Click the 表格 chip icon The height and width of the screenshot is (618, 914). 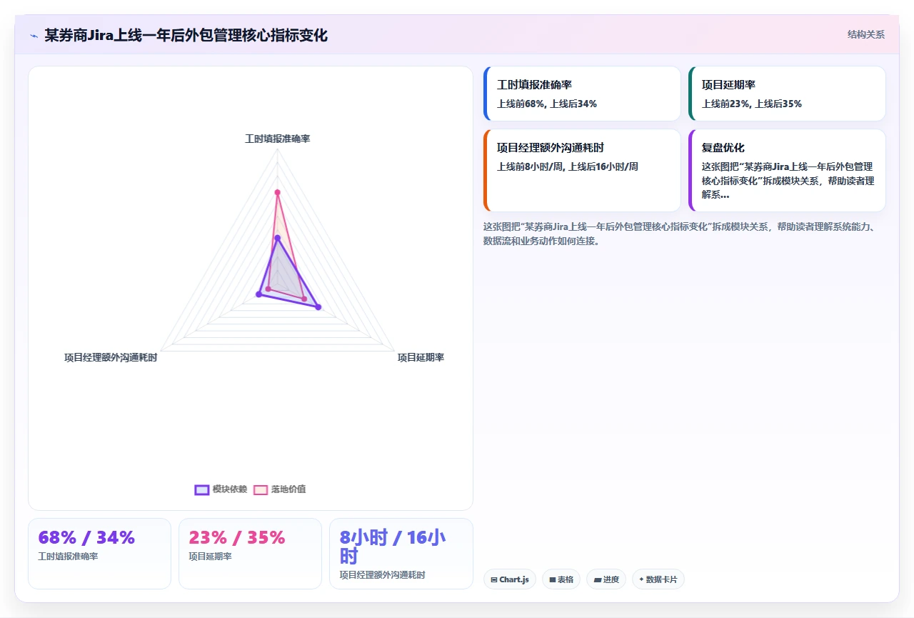[x=553, y=579]
